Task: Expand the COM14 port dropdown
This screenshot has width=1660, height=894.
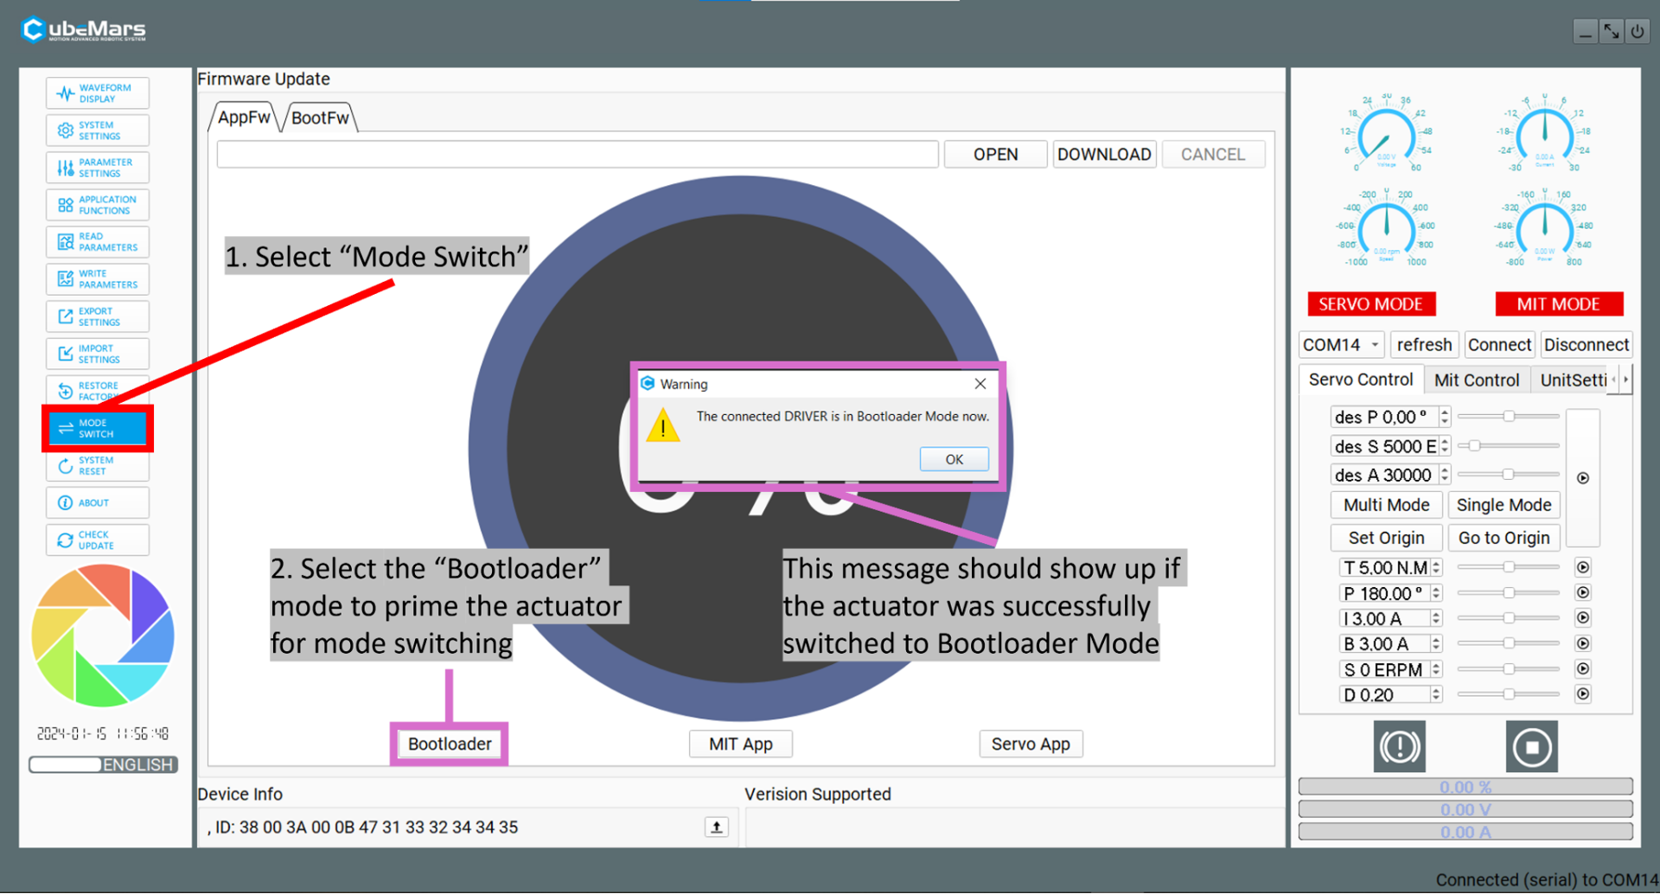Action: point(1374,345)
